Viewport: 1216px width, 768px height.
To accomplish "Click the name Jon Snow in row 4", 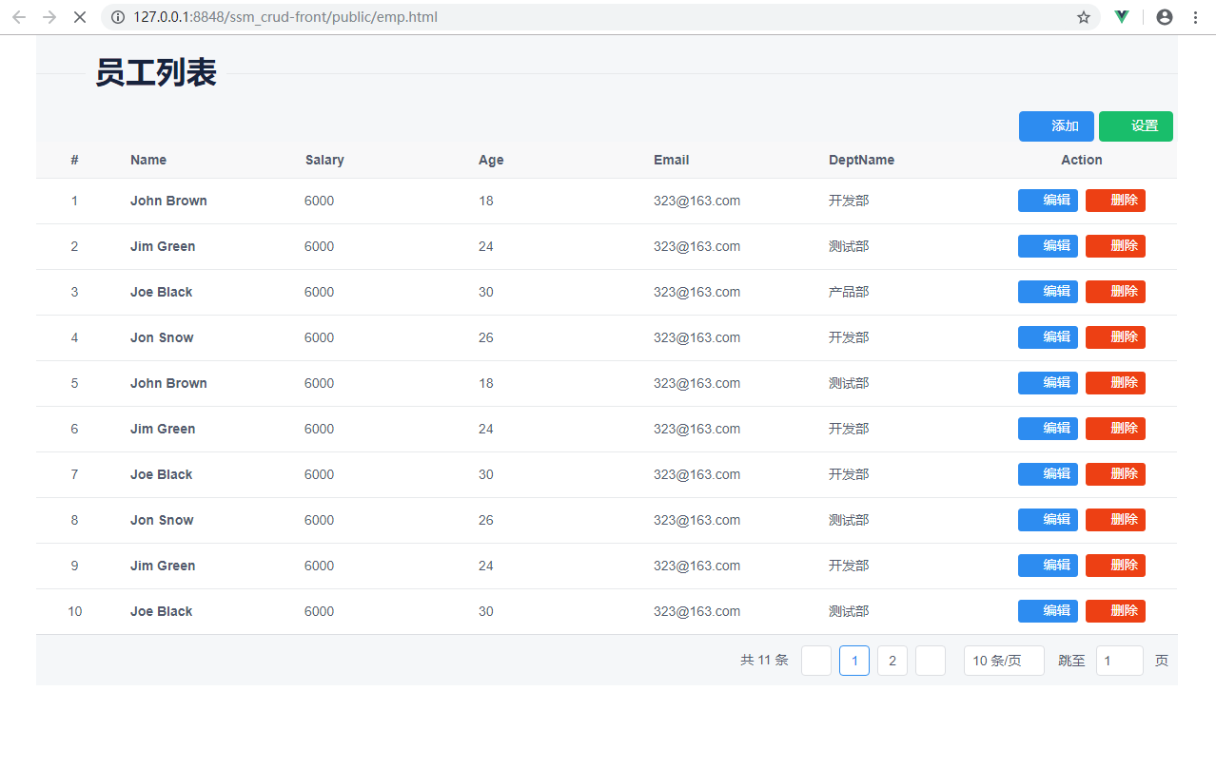I will click(x=162, y=337).
